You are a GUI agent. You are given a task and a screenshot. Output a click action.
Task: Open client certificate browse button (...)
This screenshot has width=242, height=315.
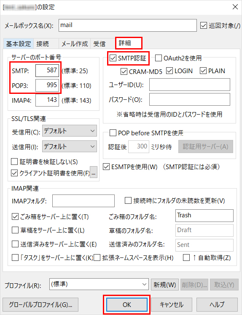point(94,172)
